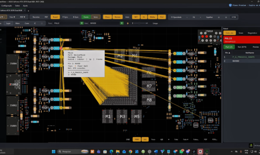Expand the PDF dropdown in toolbar
This screenshot has height=155, width=260.
click(22, 17)
